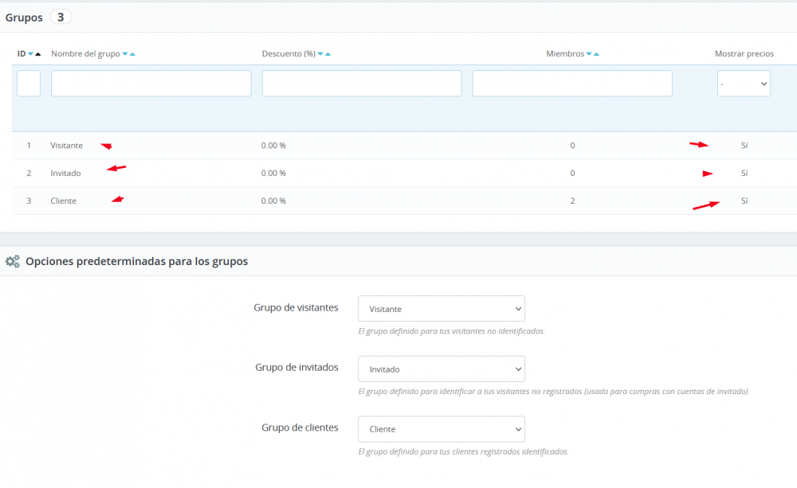This screenshot has height=488, width=797.
Task: Click the Grupos count badge 3
Action: [61, 18]
